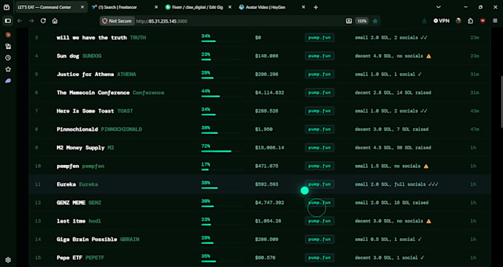Open sidebar settings gear
This screenshot has height=267, width=503.
8,260
